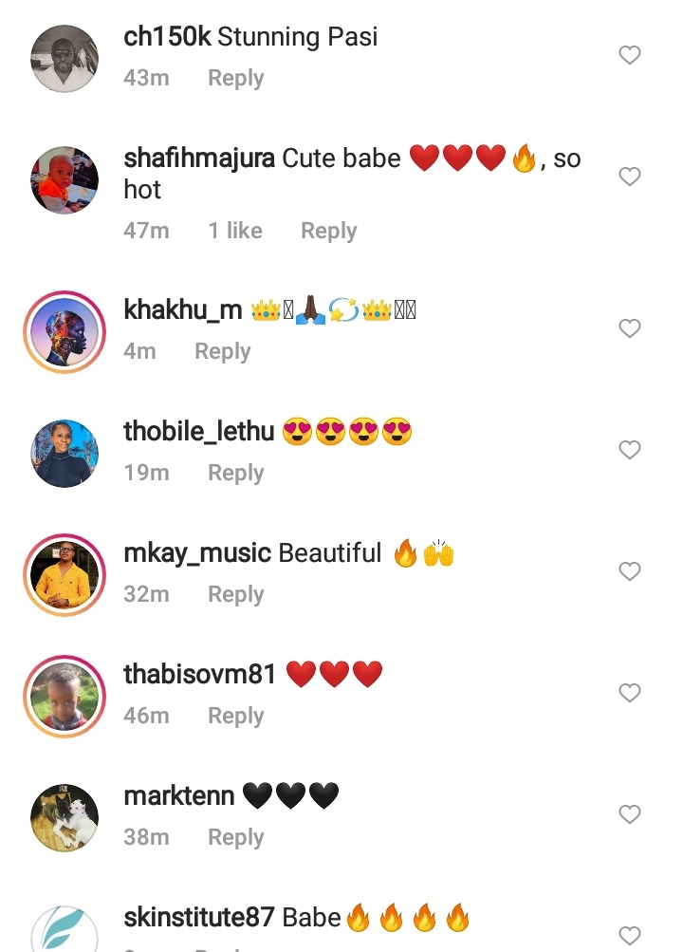Reply to shafihmajura's comment
Image resolution: width=683 pixels, height=952 pixels.
pos(329,232)
